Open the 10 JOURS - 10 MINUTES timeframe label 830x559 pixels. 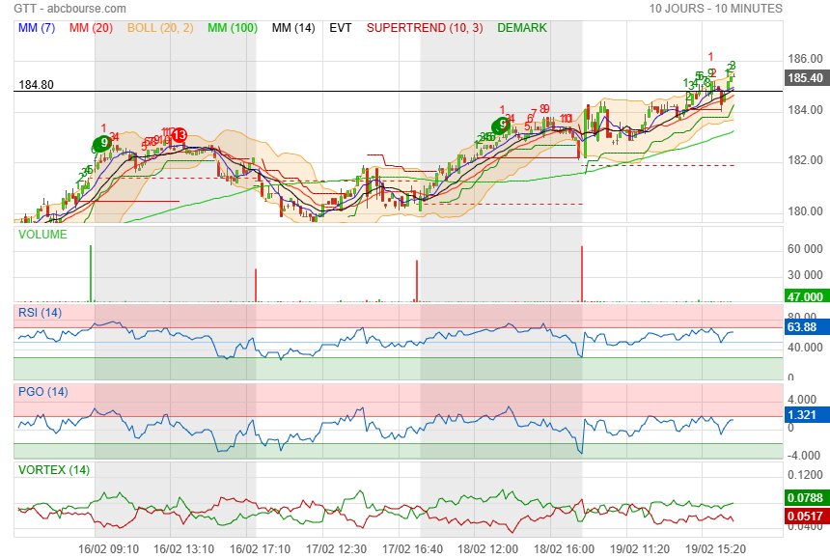click(715, 9)
